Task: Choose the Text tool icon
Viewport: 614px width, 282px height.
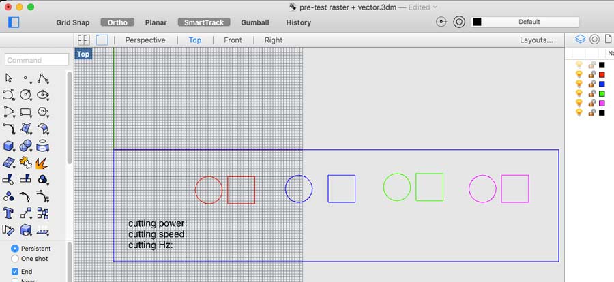Action: [x=9, y=213]
